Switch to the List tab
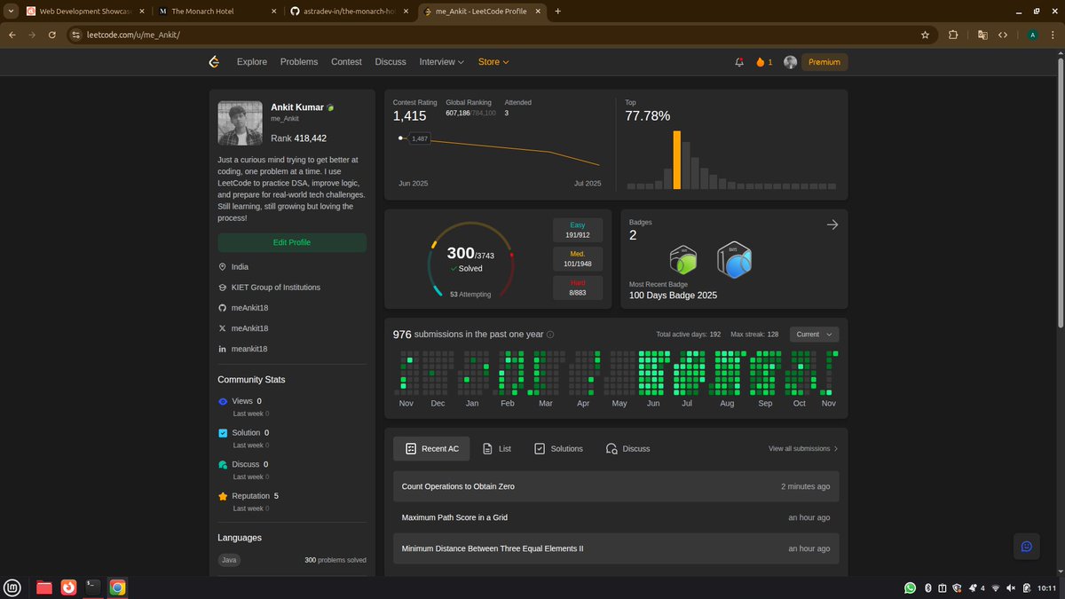The image size is (1065, 599). (x=496, y=449)
